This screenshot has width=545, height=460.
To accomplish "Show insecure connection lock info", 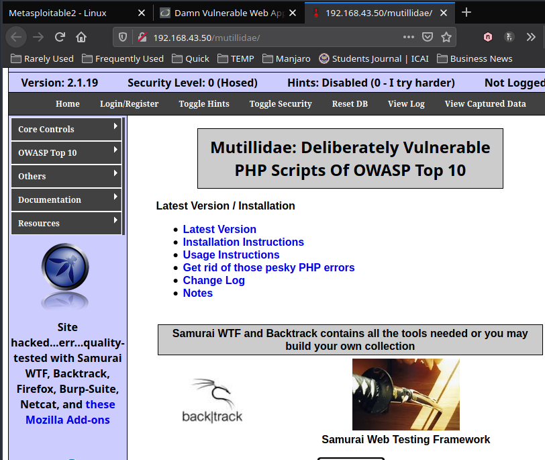I will point(142,37).
